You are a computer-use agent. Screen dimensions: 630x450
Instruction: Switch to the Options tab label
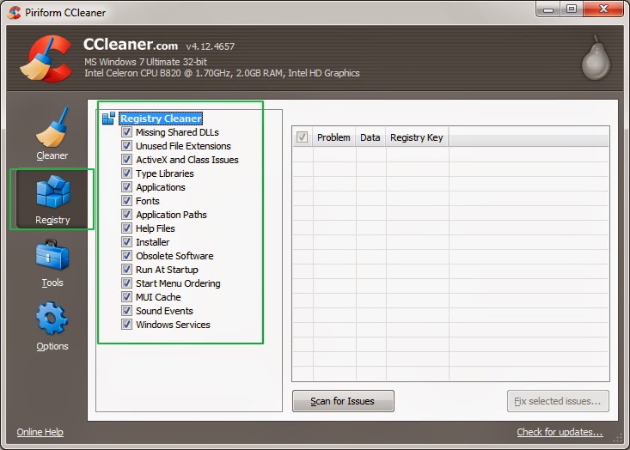coord(52,346)
